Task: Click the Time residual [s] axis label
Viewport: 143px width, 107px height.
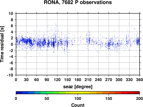Action: (x=2, y=44)
